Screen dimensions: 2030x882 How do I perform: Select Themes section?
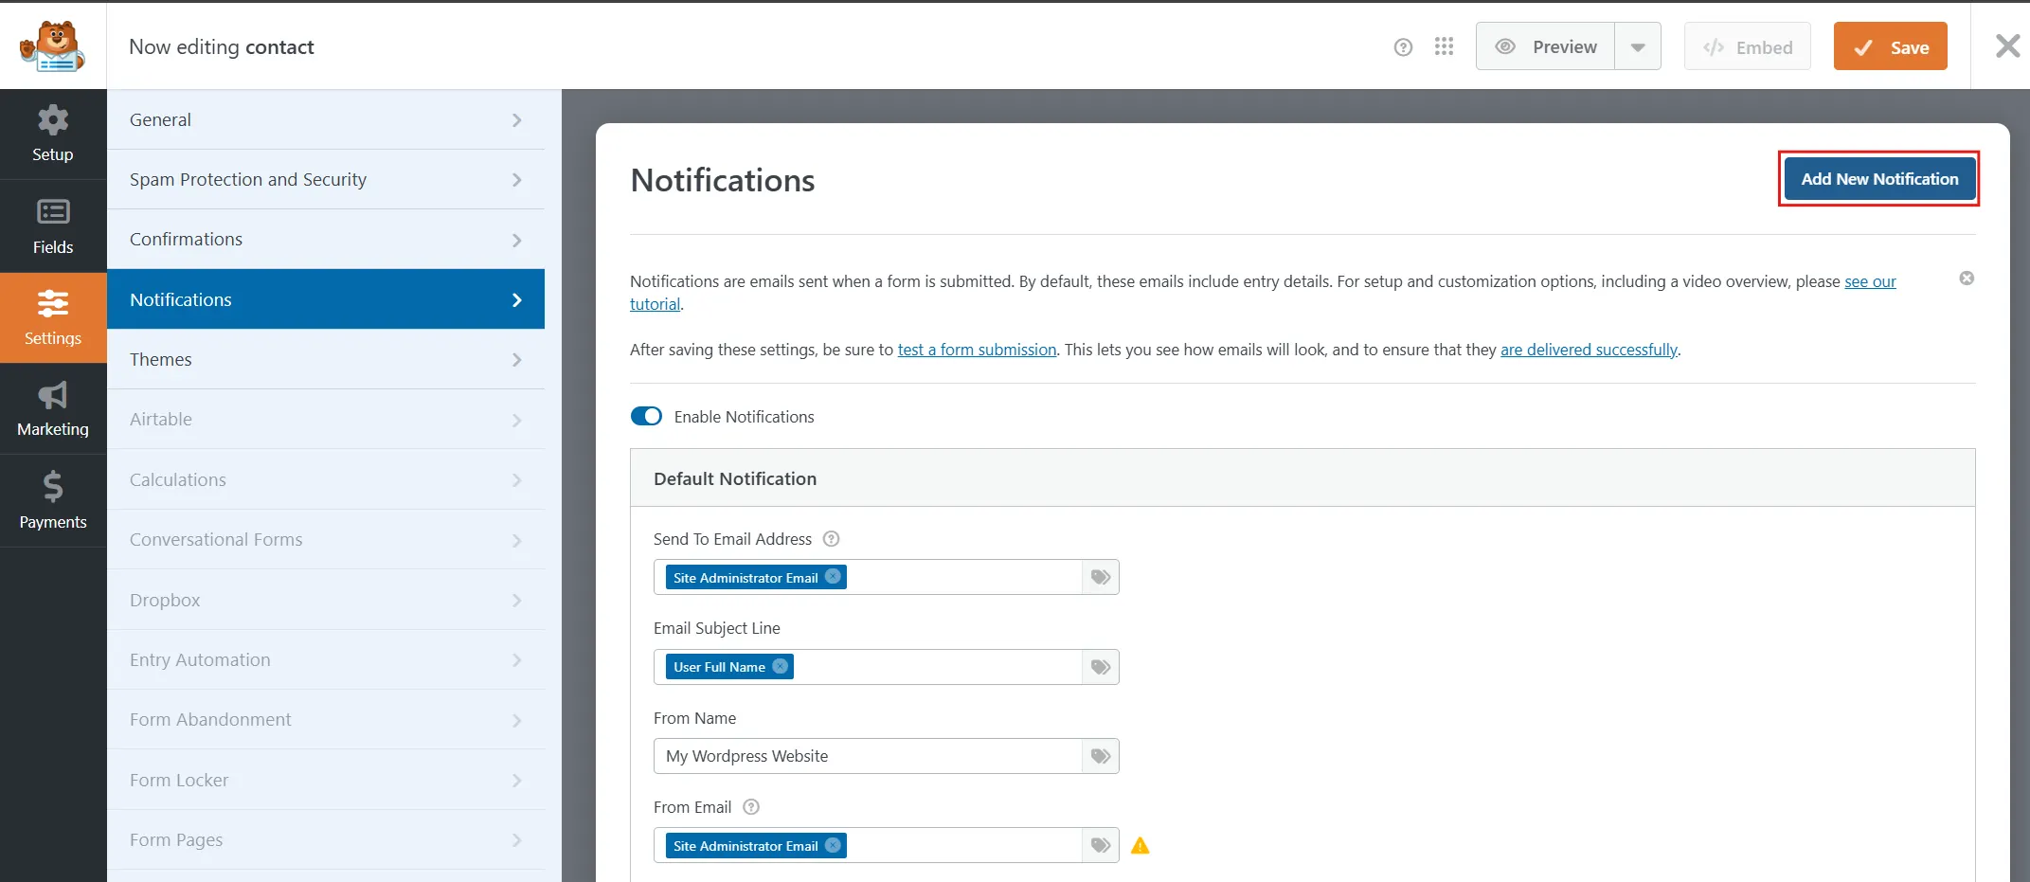[x=326, y=360]
